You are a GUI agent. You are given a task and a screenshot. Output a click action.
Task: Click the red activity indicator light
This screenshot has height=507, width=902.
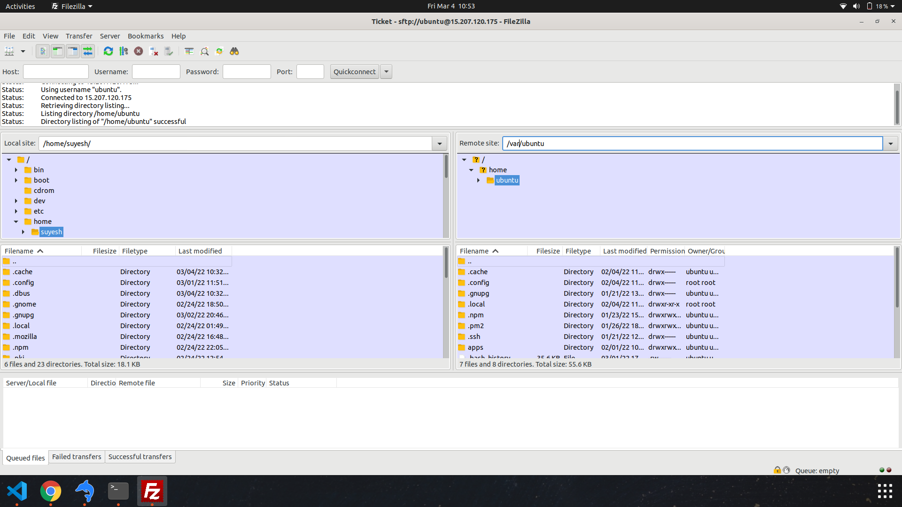click(889, 470)
